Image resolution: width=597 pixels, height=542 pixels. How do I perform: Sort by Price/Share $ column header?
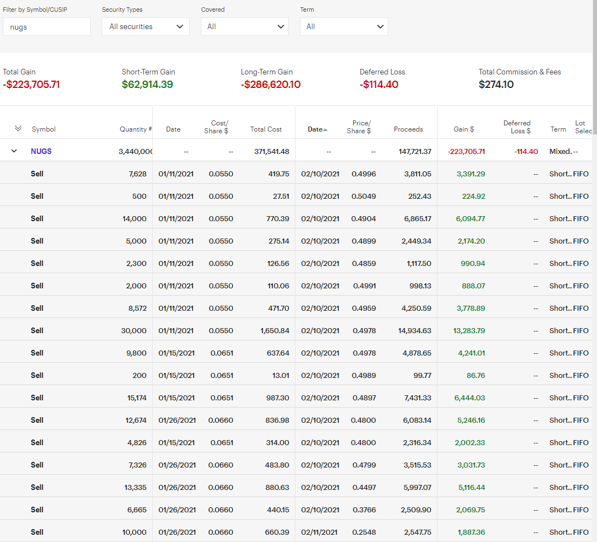360,127
